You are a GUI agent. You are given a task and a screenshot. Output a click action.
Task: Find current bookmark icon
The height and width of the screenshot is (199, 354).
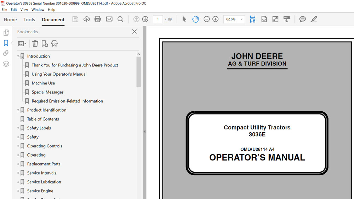[55, 43]
